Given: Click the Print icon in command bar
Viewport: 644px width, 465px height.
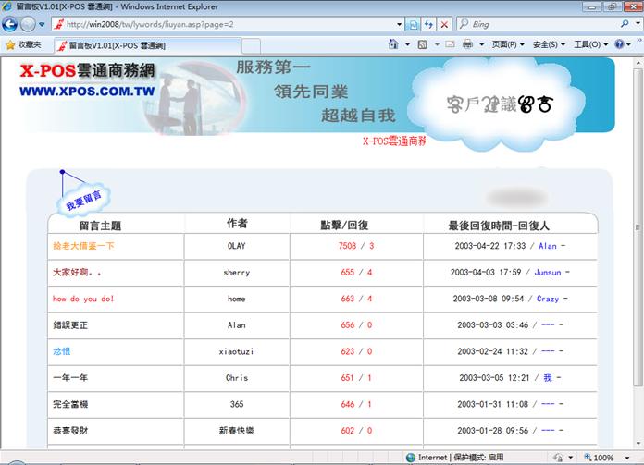Looking at the screenshot, I should click(x=468, y=44).
